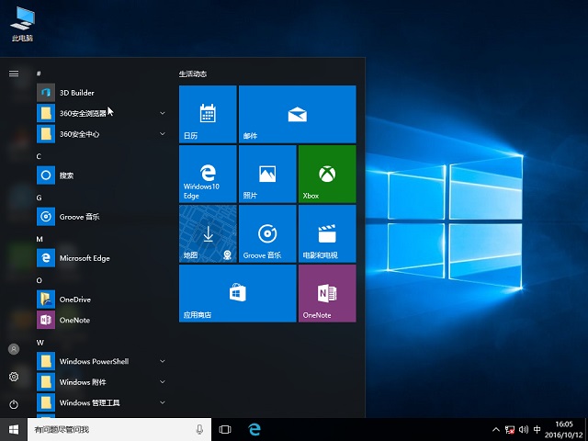Image resolution: width=588 pixels, height=441 pixels.
Task: Open the 电影和电视 tile
Action: [326, 233]
